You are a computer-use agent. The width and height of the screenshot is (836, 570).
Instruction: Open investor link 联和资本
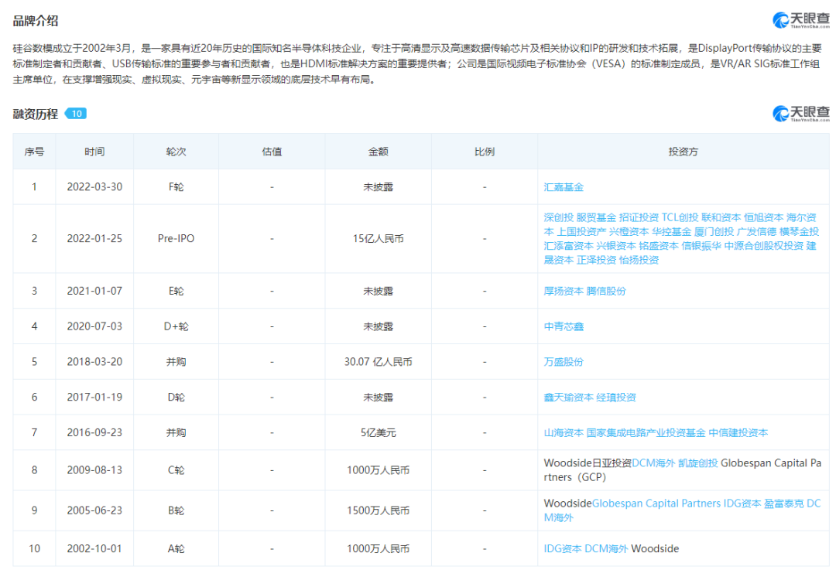(721, 217)
